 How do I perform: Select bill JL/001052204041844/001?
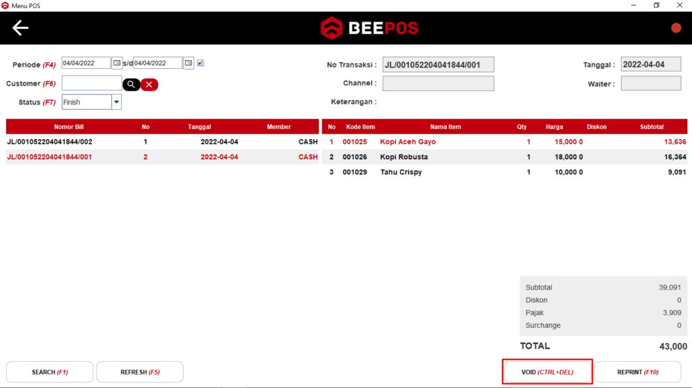coord(162,157)
